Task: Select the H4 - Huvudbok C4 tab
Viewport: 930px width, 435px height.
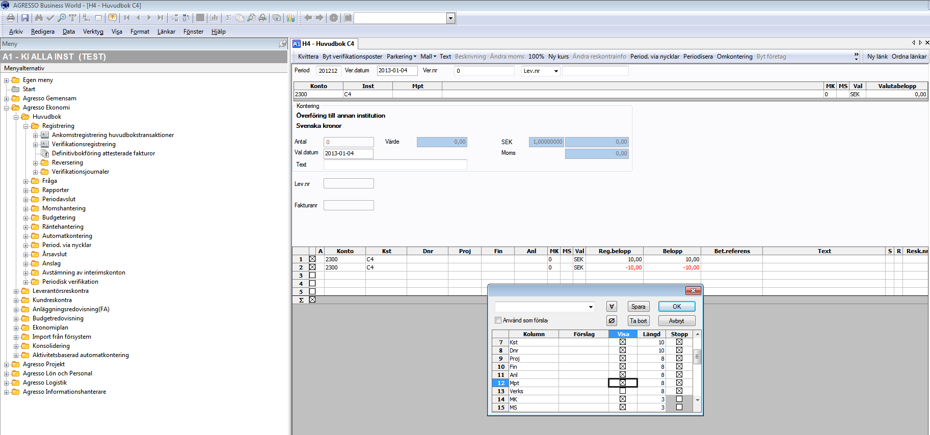Action: (324, 44)
